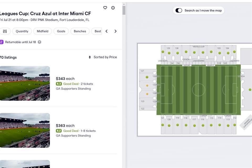The height and width of the screenshot is (168, 252).
Task: Click the 6.2 deal score badge
Action: click(x=59, y=131)
